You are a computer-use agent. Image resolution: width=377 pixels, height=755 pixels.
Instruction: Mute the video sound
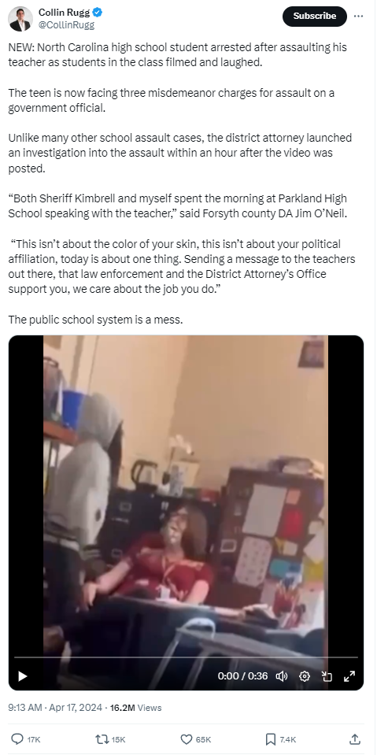pyautogui.click(x=282, y=676)
